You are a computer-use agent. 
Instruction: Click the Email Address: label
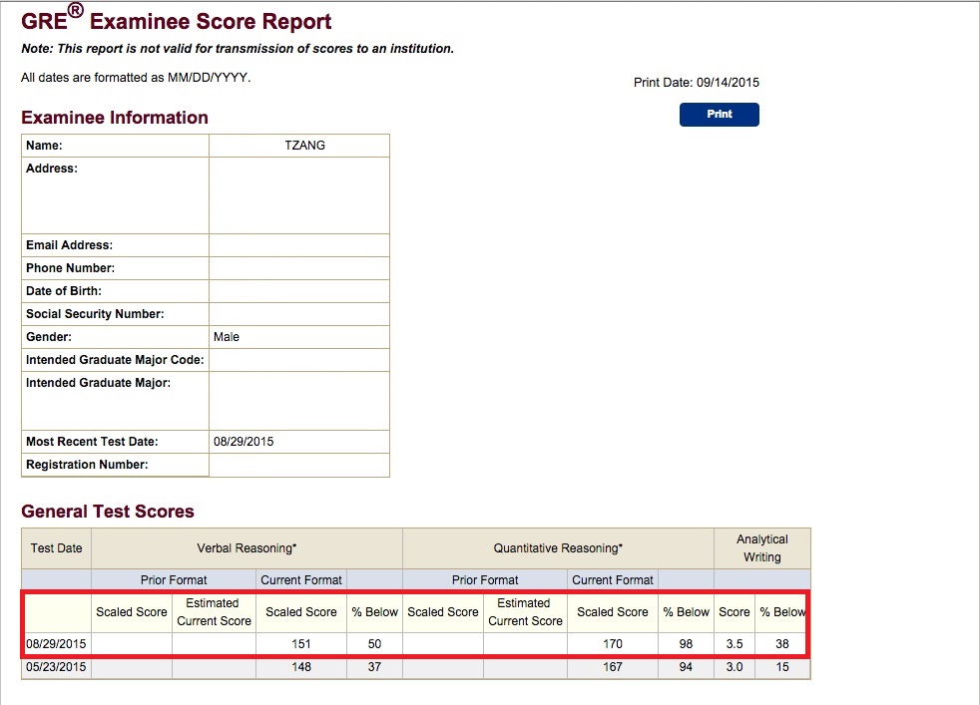pyautogui.click(x=70, y=245)
